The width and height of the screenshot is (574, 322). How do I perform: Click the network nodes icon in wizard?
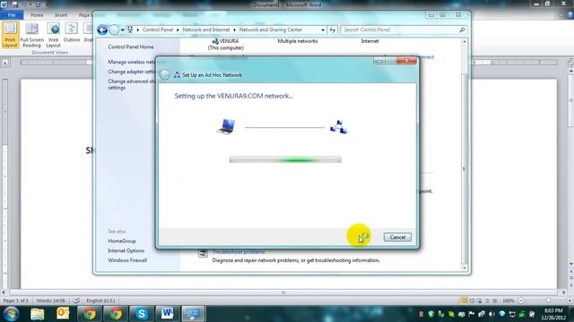(x=338, y=127)
